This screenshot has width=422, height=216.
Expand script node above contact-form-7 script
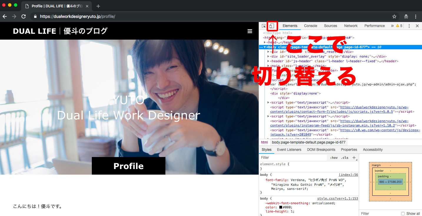[268, 103]
